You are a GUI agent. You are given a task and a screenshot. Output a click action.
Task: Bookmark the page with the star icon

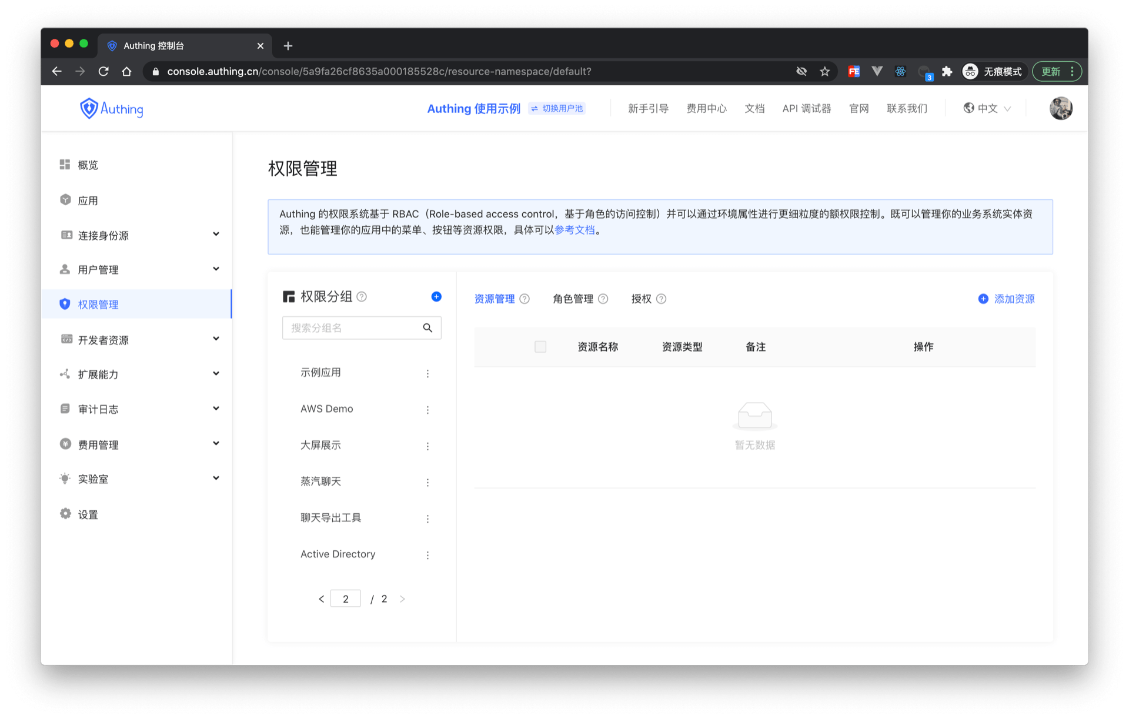[824, 72]
